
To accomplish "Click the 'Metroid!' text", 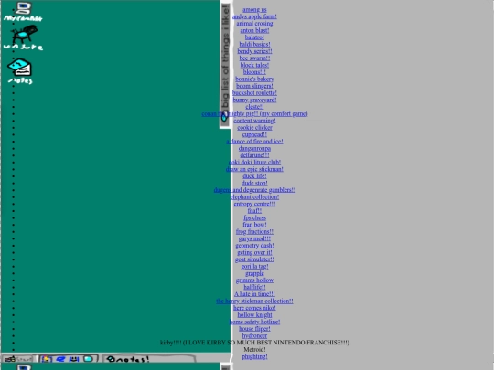I will pos(254,349).
